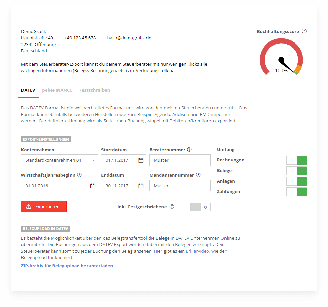Click the red Exportieren button

[x=44, y=207]
